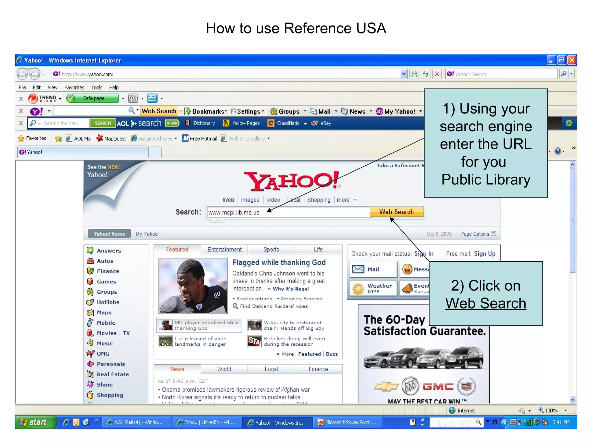
Task: Click the Images search category link
Action: coord(250,200)
